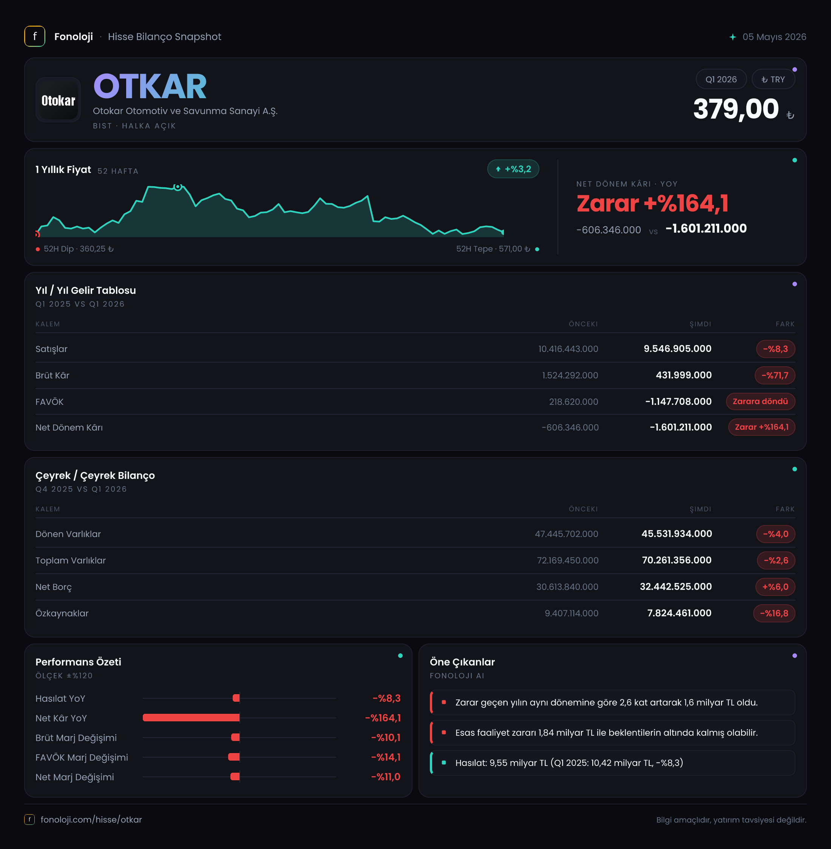The height and width of the screenshot is (849, 831).
Task: Click the red 52H Dip legend dot
Action: coord(38,249)
